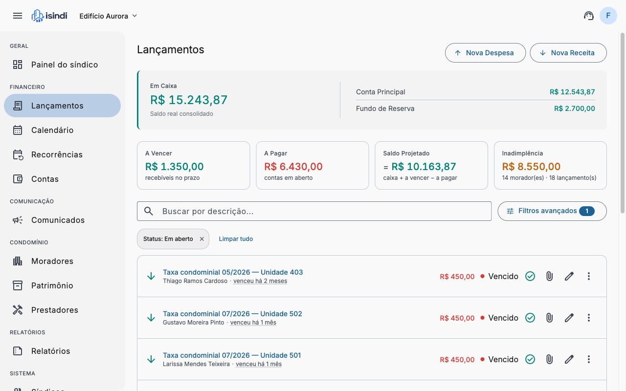Click Larissa Mendes Teixeira name
Viewport: 626px width, 391px height.
196,364
